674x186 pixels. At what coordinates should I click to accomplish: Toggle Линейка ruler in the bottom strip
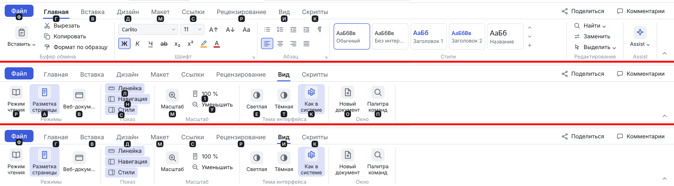pyautogui.click(x=125, y=151)
